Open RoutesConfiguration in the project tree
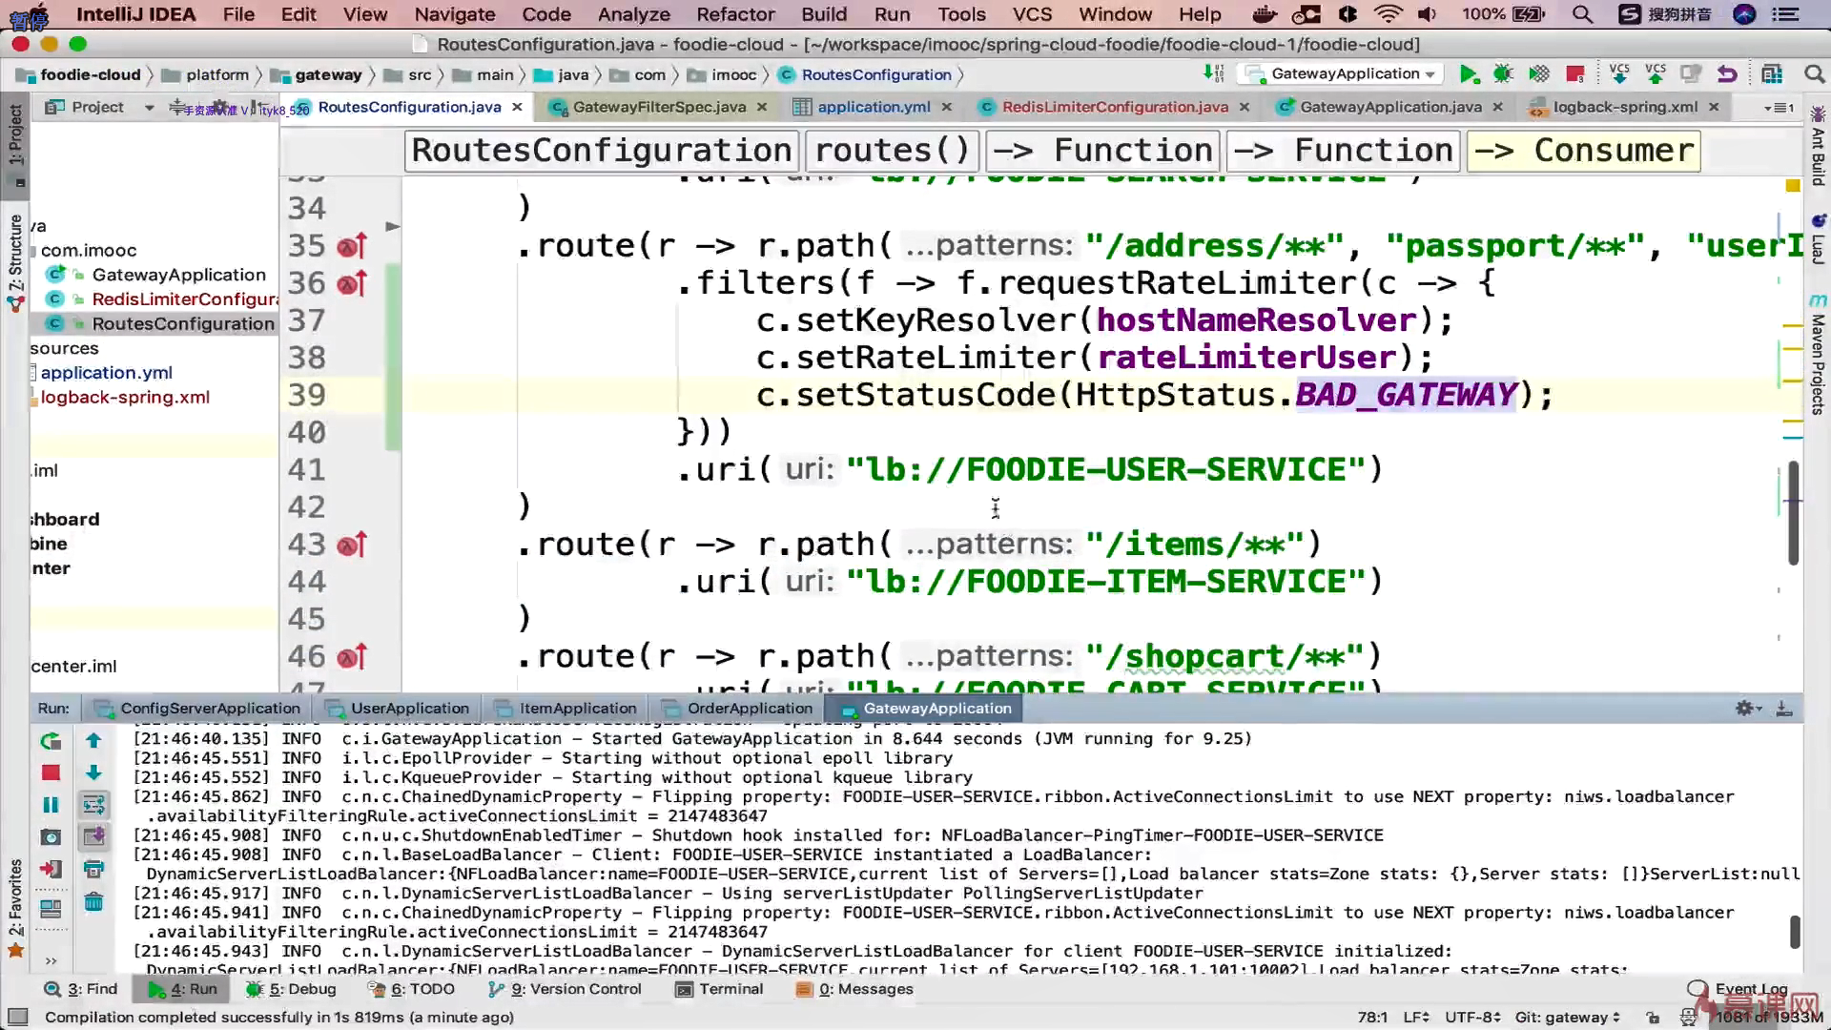 (182, 323)
